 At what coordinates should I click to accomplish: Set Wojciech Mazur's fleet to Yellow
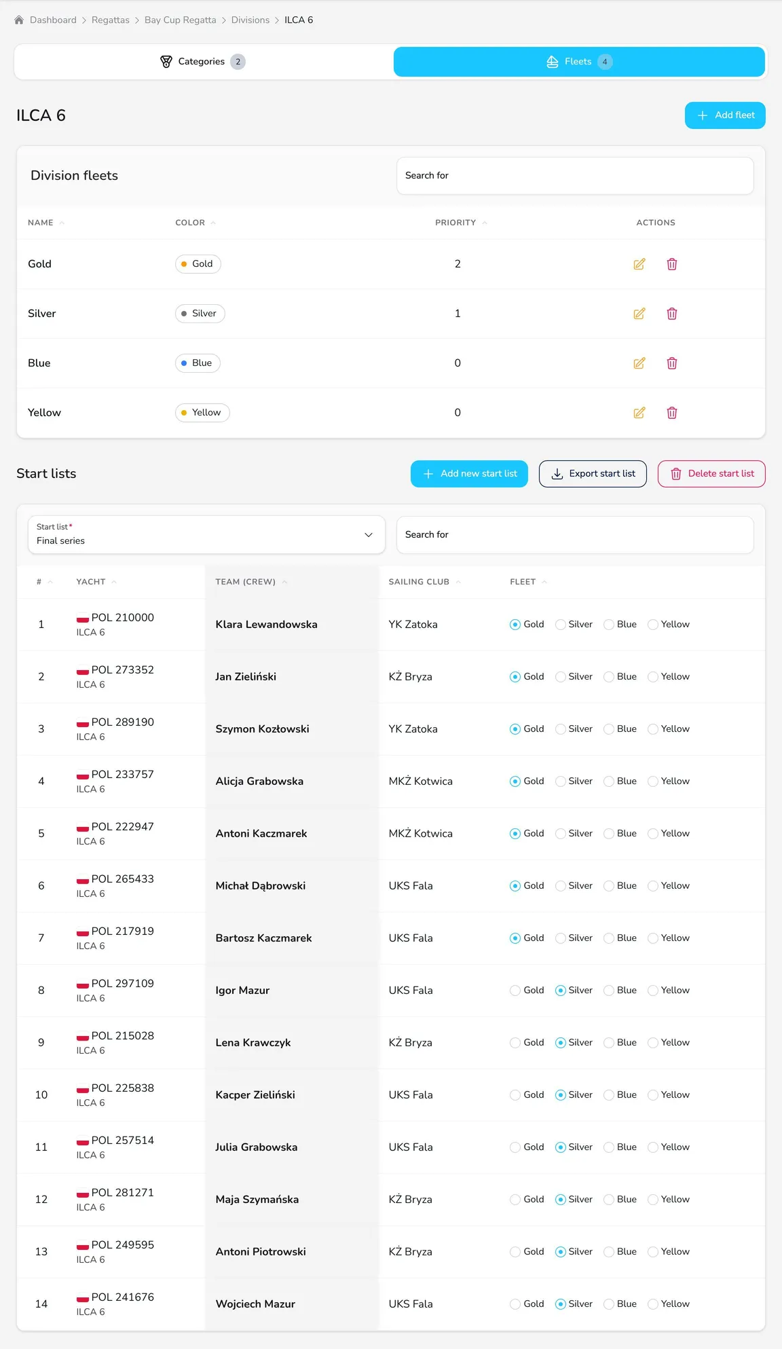coord(653,1304)
